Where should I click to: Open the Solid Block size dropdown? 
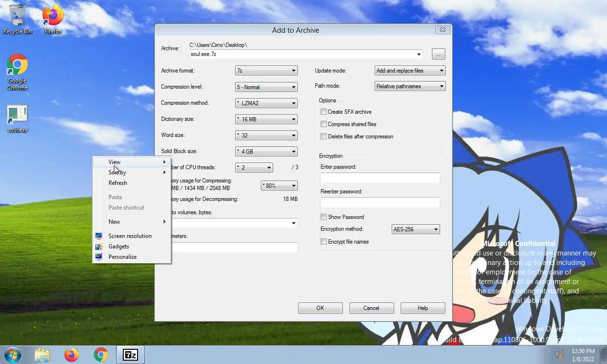(267, 152)
